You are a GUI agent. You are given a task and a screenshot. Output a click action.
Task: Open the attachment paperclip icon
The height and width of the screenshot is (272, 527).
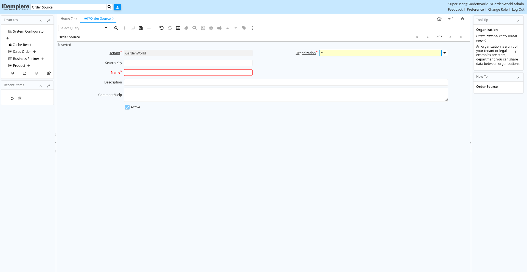pyautogui.click(x=186, y=28)
